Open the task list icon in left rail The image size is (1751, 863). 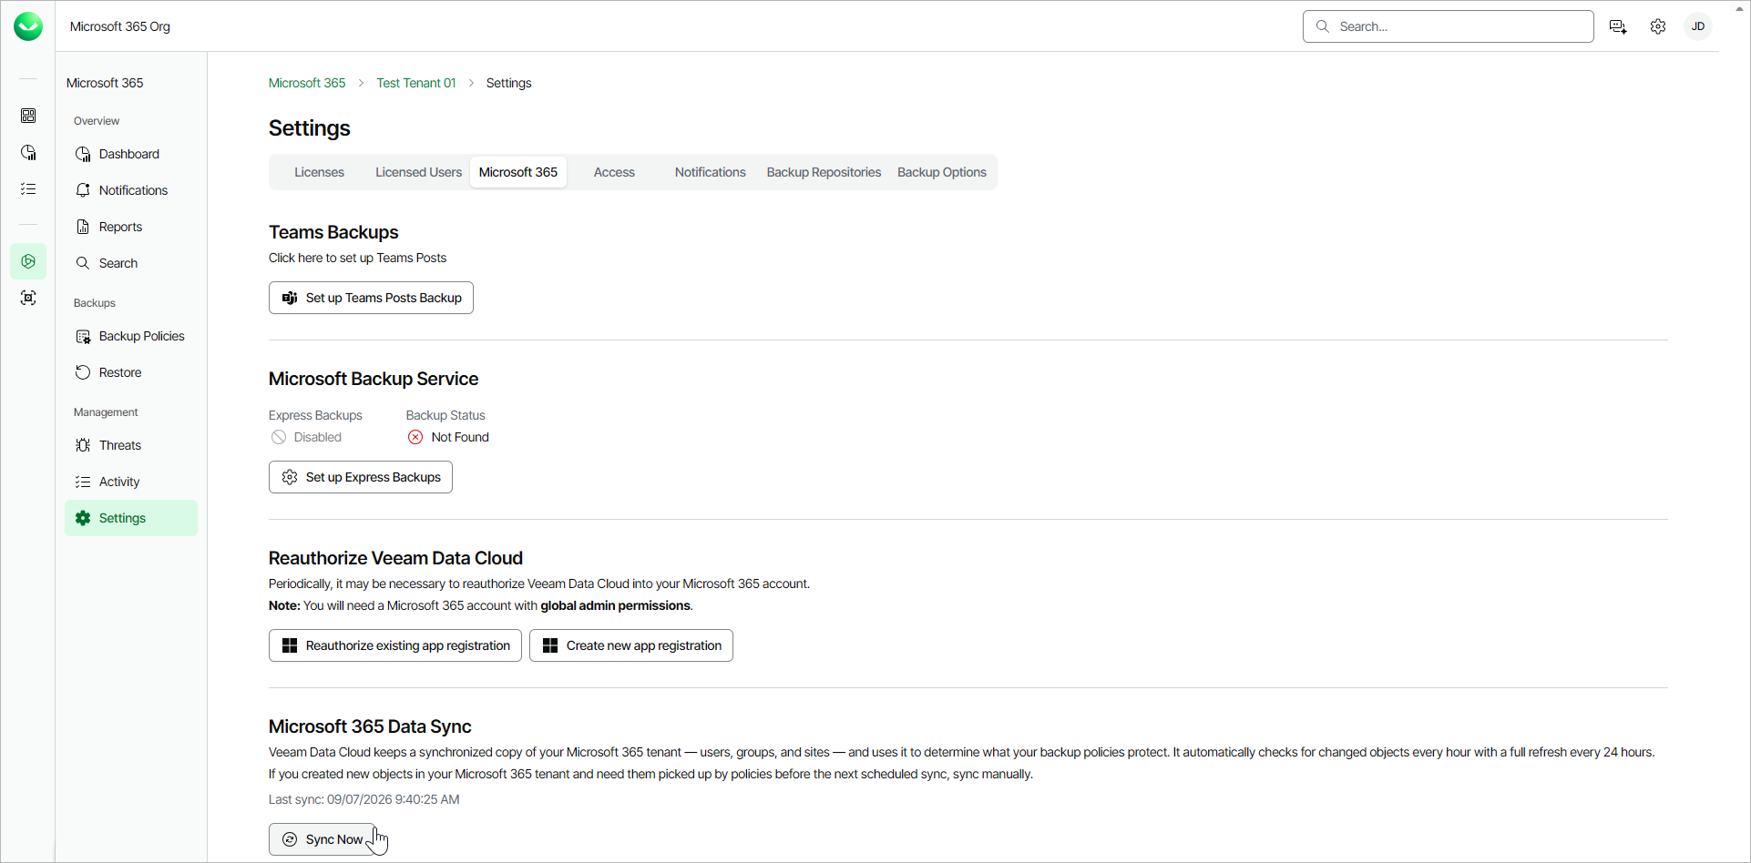click(28, 188)
